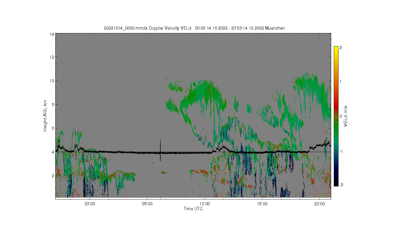
Task: Click the 14 km height tick label
Action: point(52,34)
